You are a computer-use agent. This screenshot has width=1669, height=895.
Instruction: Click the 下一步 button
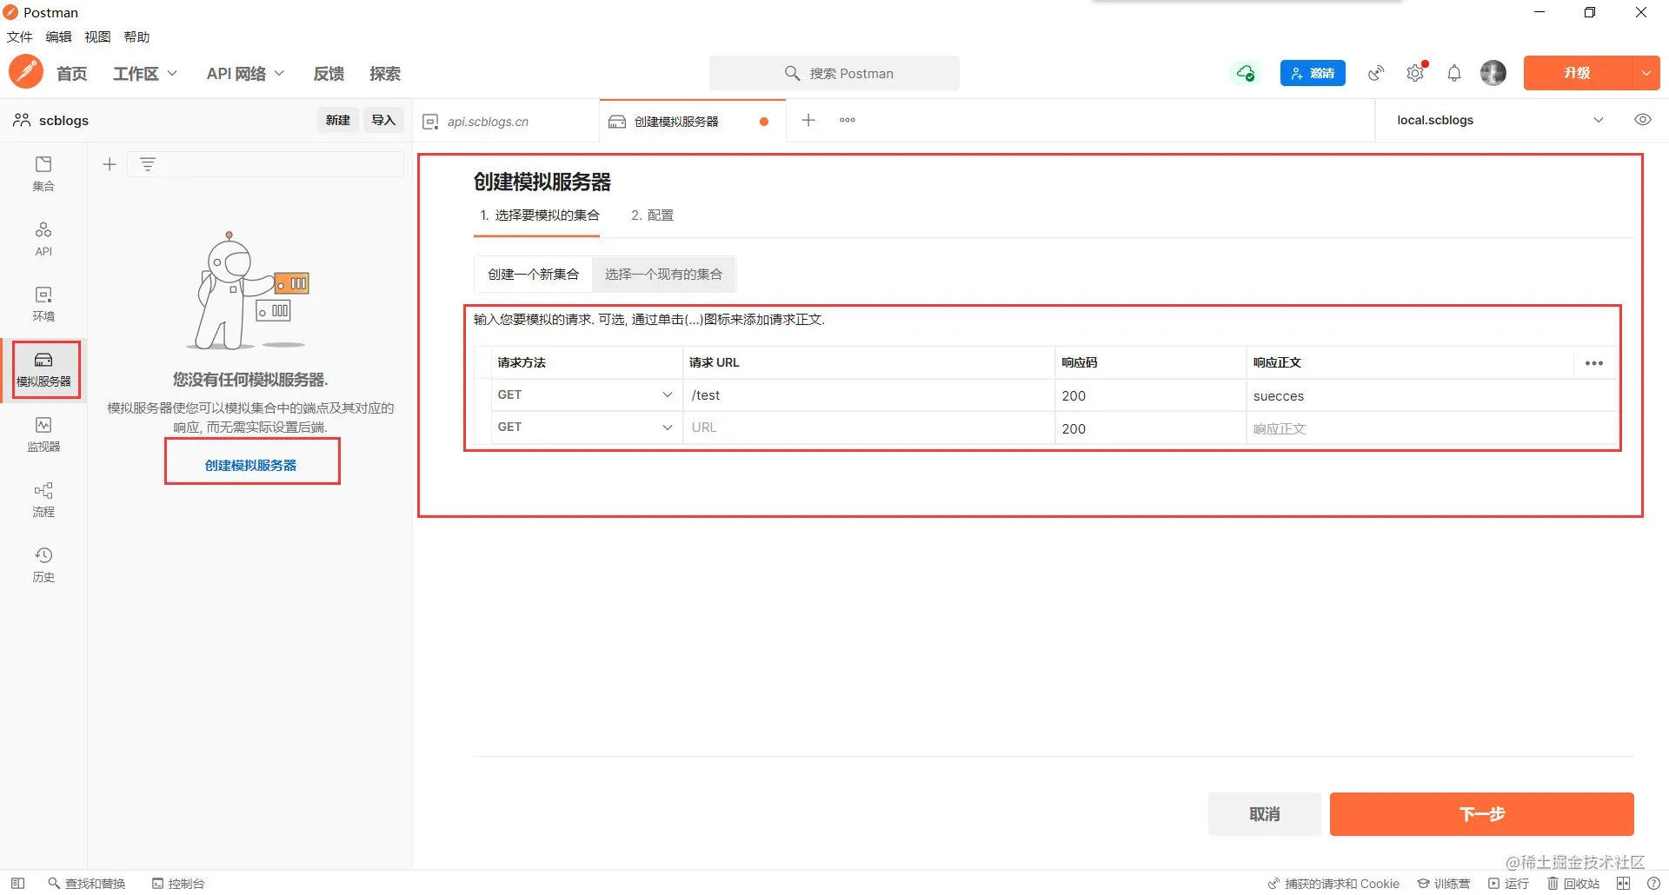[x=1481, y=814]
